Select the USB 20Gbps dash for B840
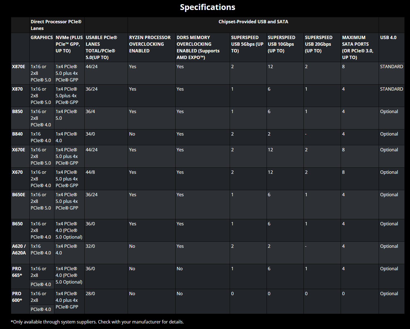410x329 pixels. tap(306, 134)
